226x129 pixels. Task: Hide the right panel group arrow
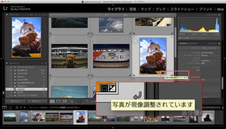(x=225, y=59)
